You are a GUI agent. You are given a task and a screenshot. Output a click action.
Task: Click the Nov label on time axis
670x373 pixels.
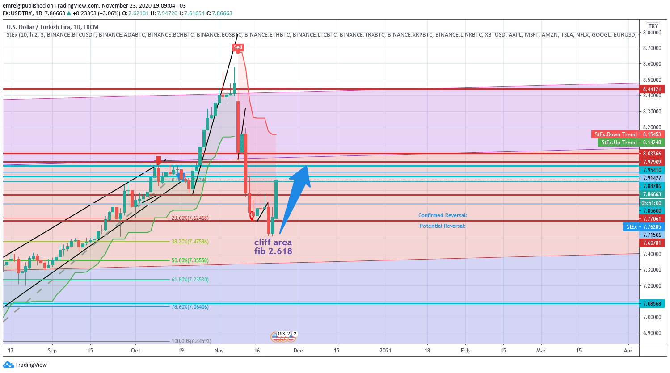(x=219, y=351)
